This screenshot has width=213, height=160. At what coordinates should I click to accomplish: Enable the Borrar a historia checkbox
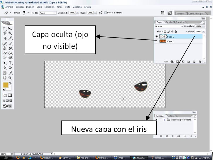pos(106,13)
